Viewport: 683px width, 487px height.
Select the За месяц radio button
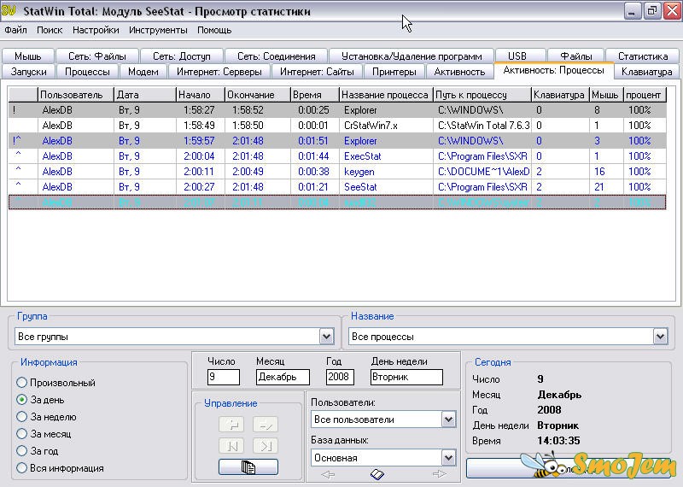click(x=22, y=433)
